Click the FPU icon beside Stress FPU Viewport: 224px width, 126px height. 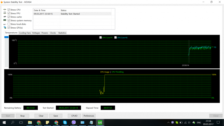point(5,13)
